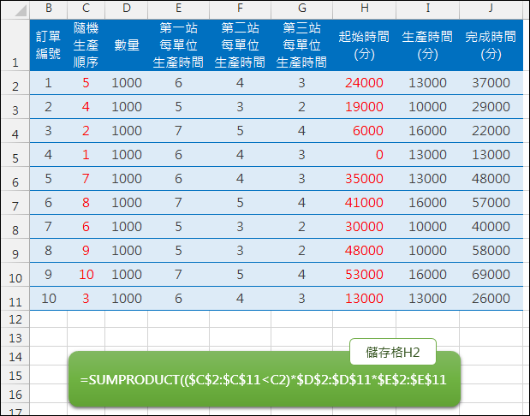
Task: Select column F header
Action: 240,9
